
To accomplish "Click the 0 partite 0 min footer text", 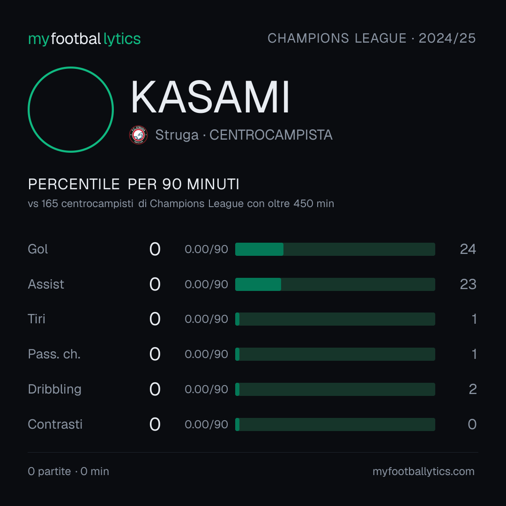I will (x=68, y=471).
